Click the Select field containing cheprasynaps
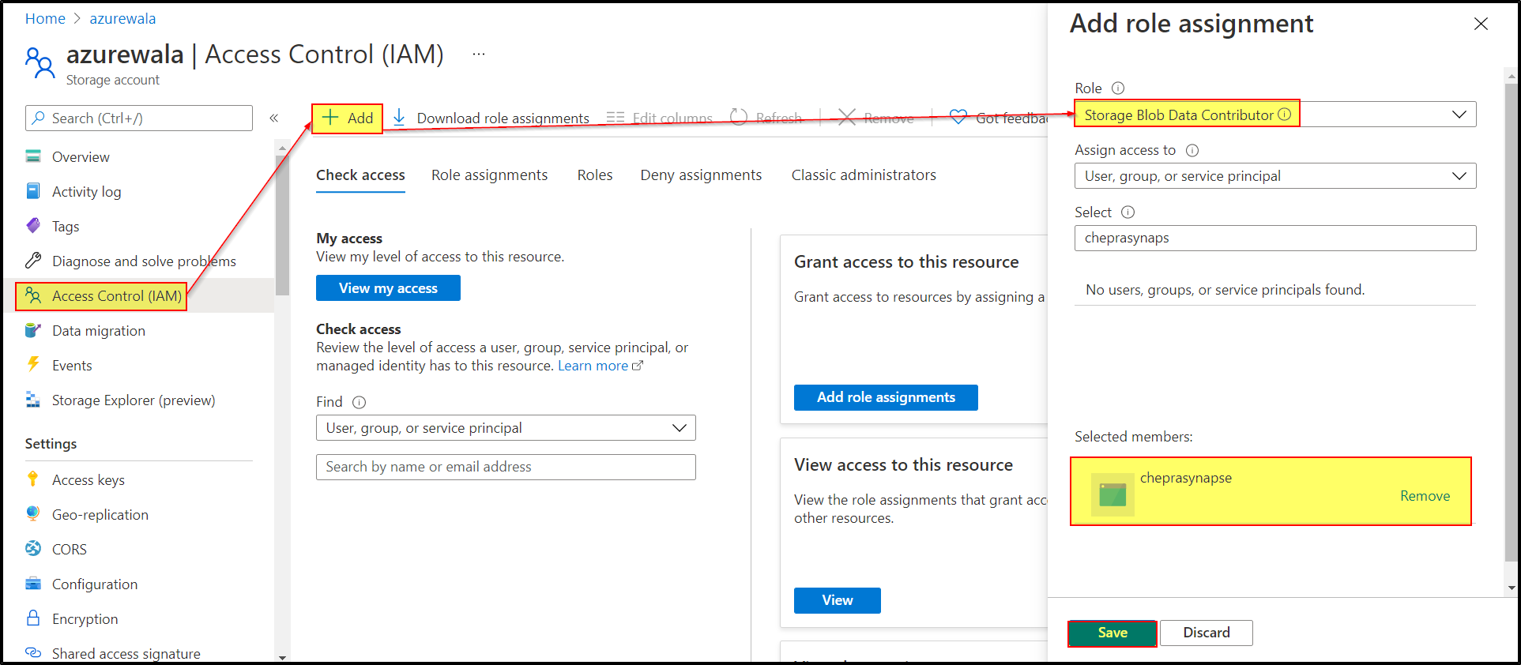The height and width of the screenshot is (665, 1521). click(x=1275, y=238)
